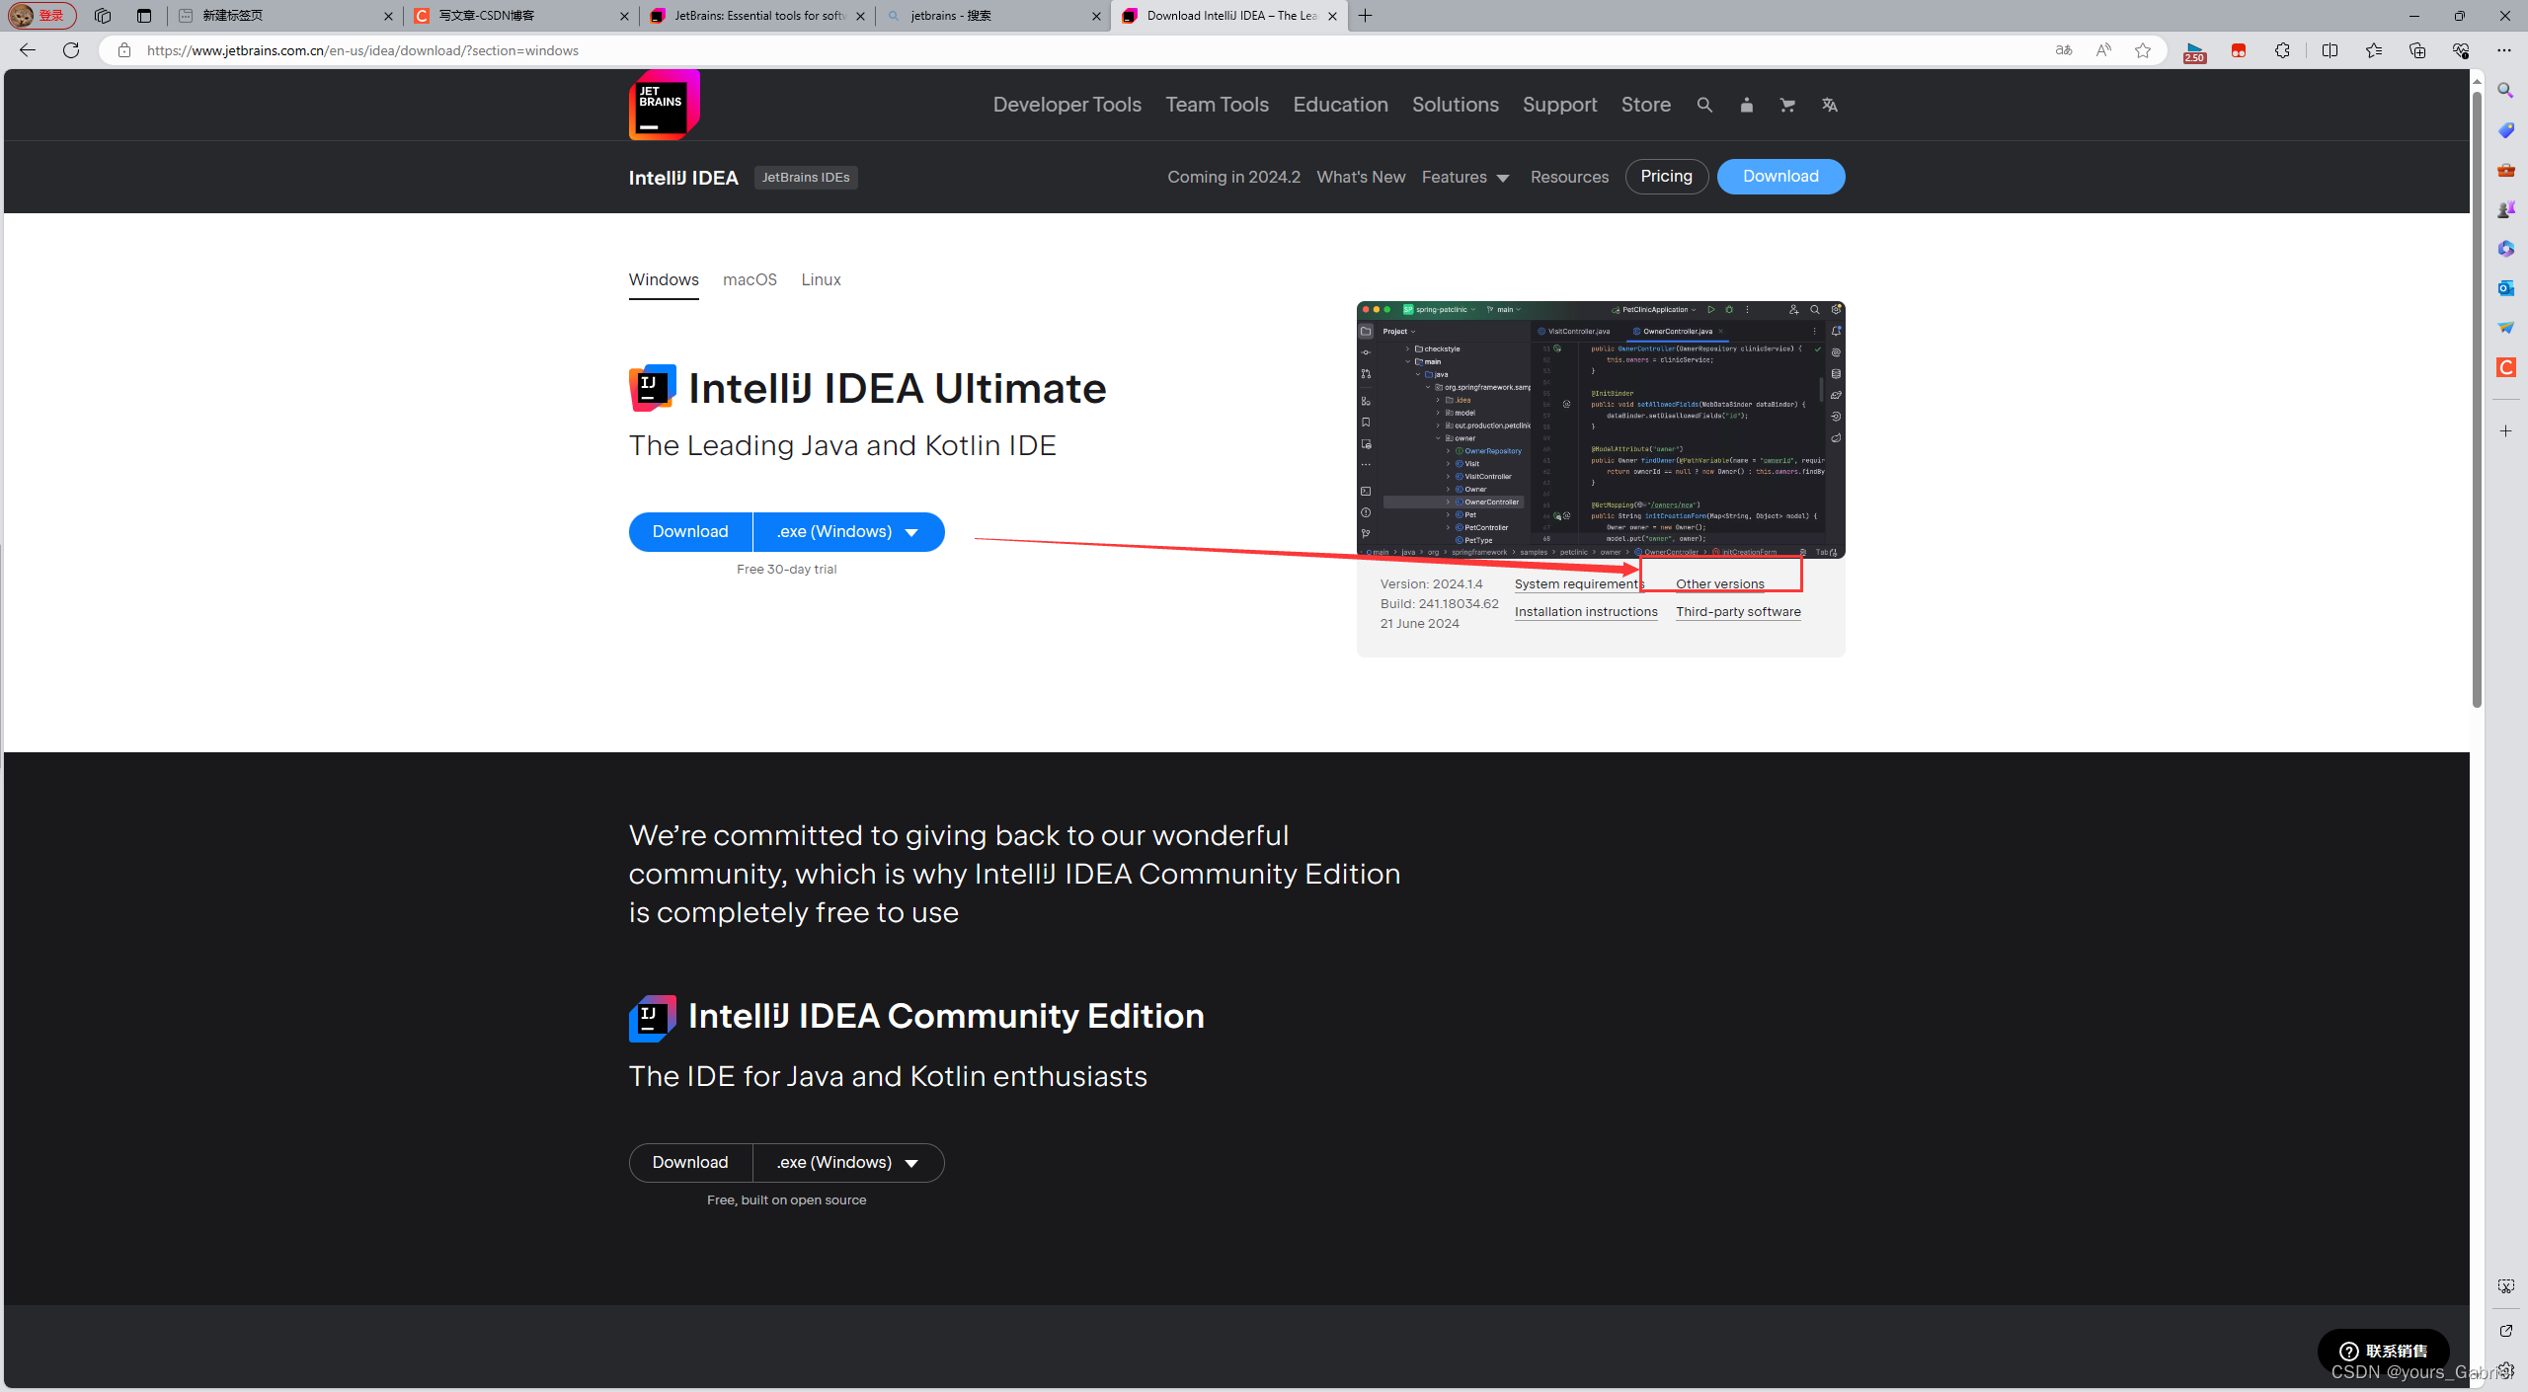Click the 登录 profile sign-in button
The width and height of the screenshot is (2528, 1392).
(x=41, y=16)
